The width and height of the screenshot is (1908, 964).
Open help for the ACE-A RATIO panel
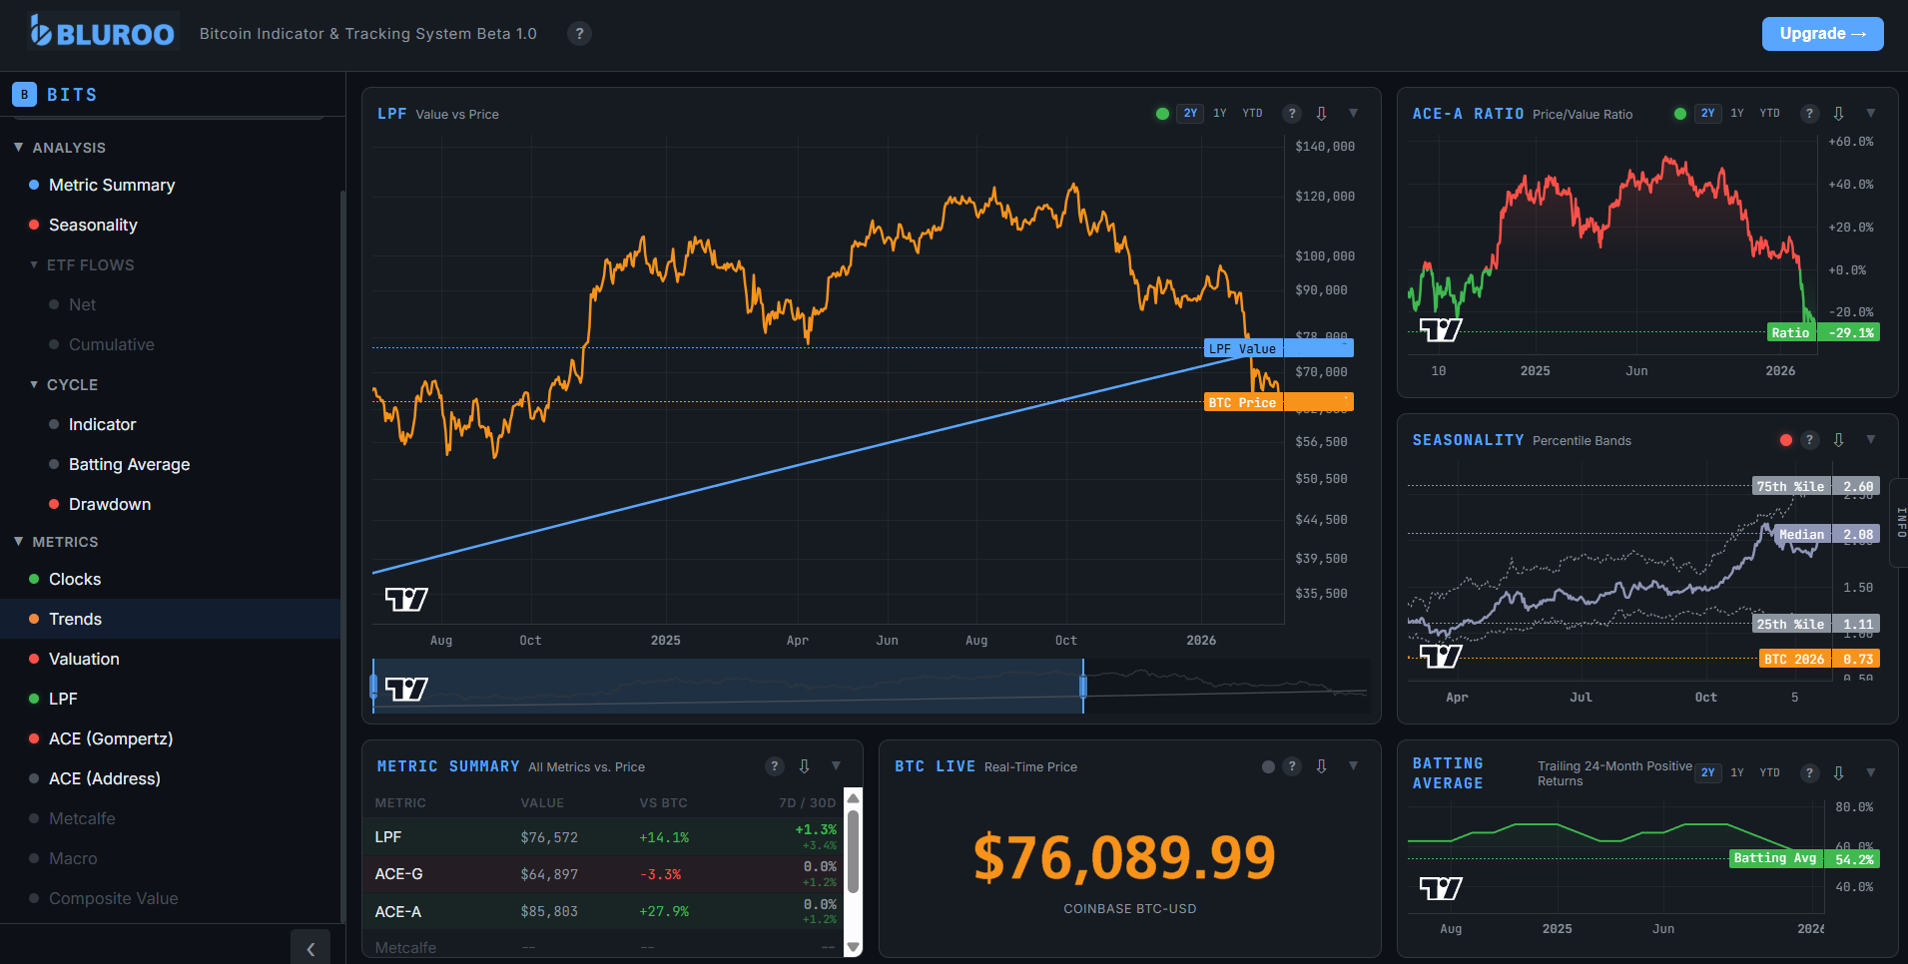tap(1809, 113)
